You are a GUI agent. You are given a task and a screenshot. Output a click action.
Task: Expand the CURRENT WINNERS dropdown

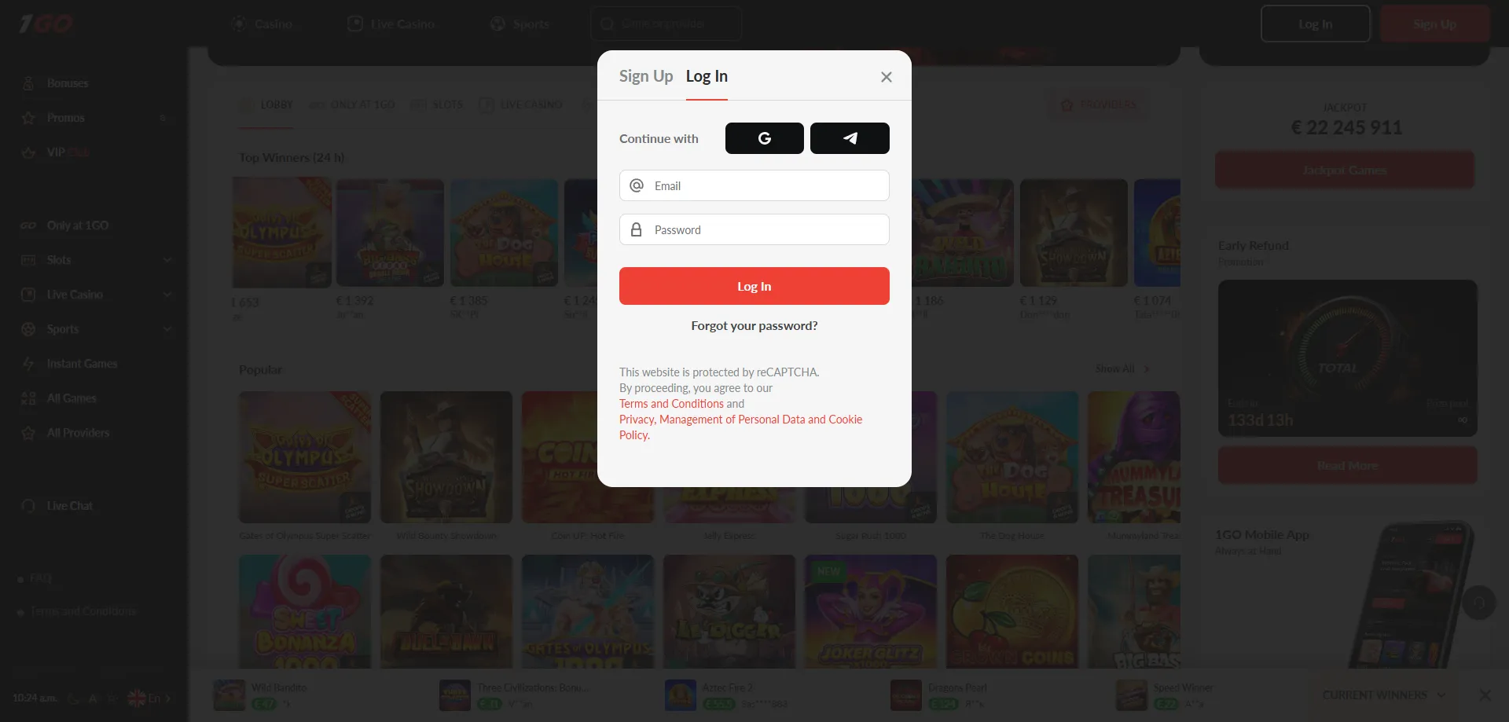click(x=1383, y=695)
